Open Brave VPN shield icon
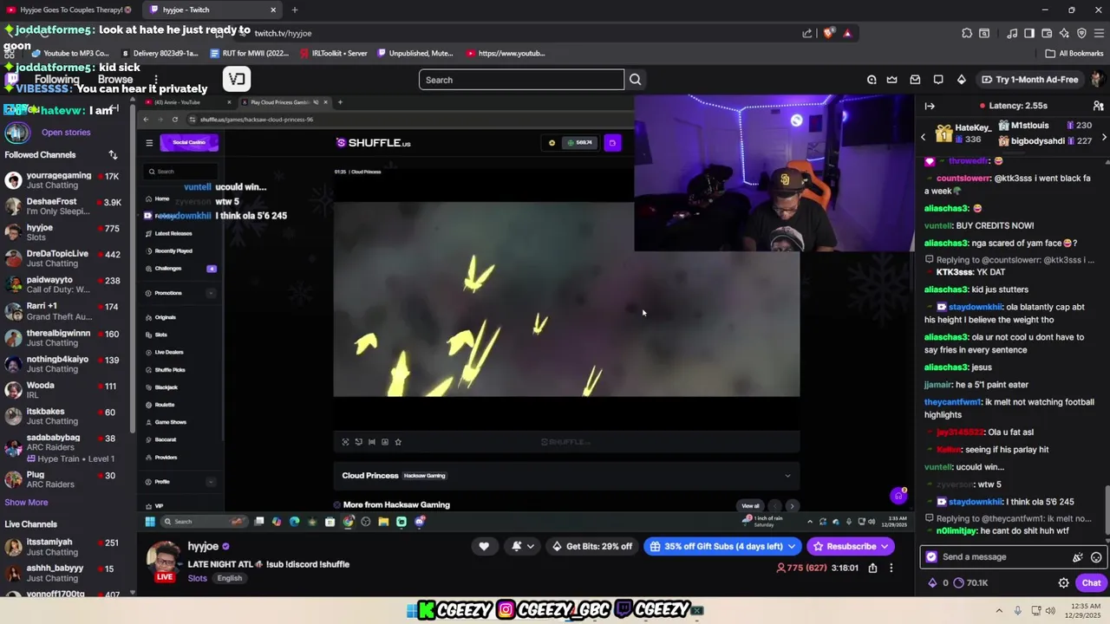Viewport: 1110px width, 624px height. pyautogui.click(x=1081, y=33)
